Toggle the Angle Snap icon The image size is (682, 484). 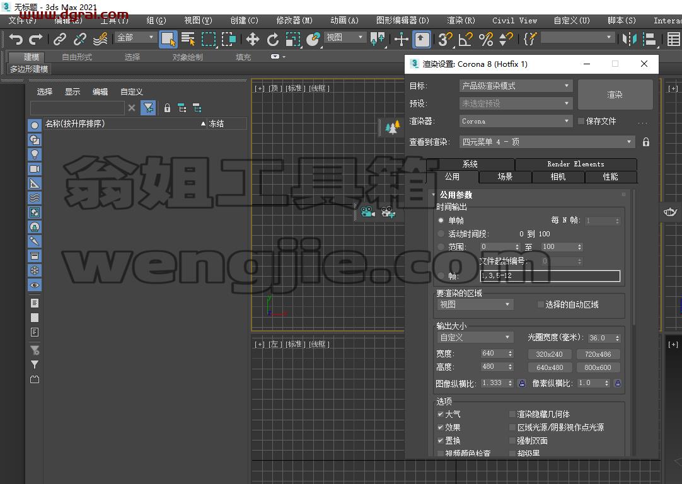tap(465, 39)
